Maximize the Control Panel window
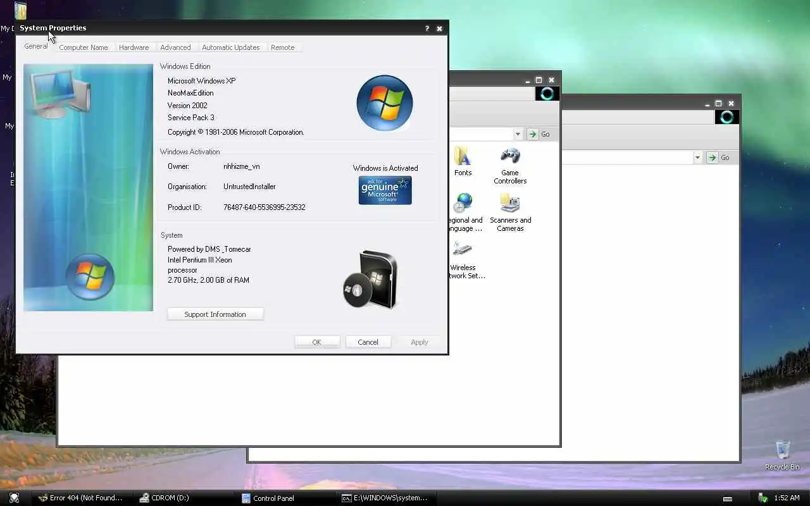This screenshot has height=506, width=810. point(539,80)
